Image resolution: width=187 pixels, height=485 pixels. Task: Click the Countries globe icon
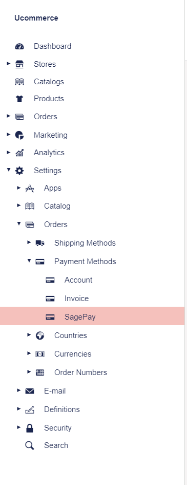(40, 335)
